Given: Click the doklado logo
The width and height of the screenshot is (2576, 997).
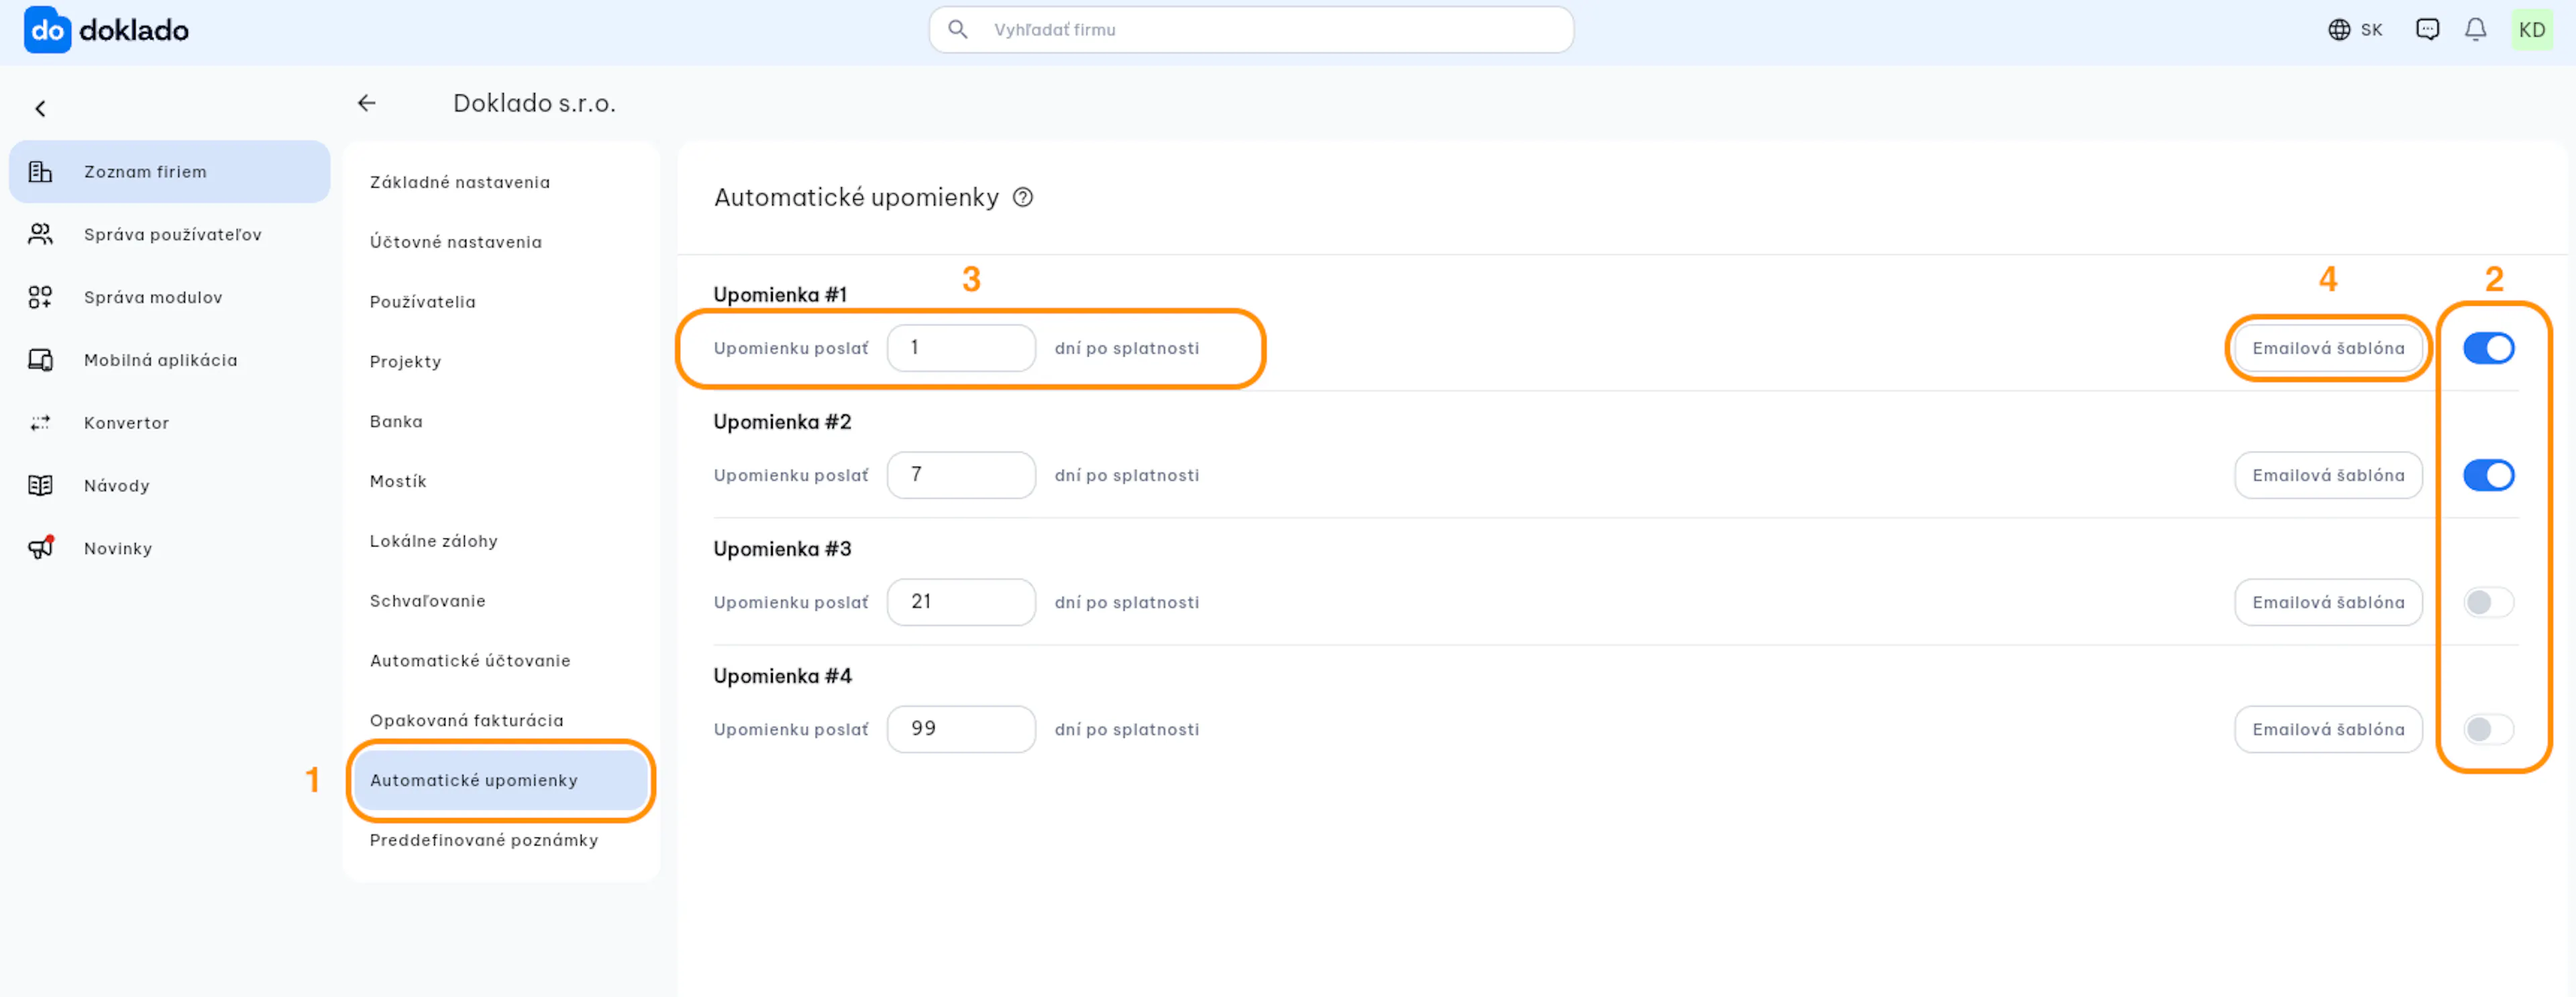Looking at the screenshot, I should pos(106,30).
